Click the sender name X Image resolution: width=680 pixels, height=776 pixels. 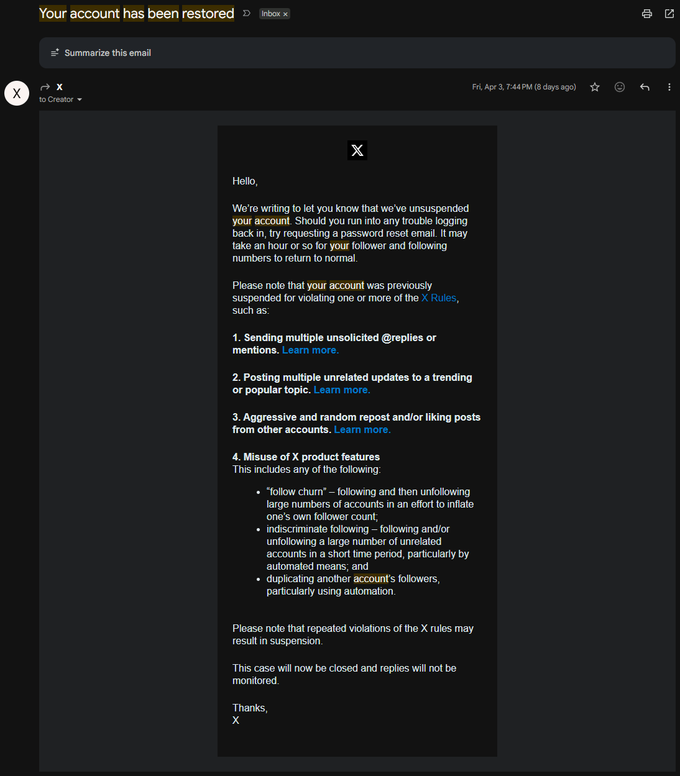(60, 87)
